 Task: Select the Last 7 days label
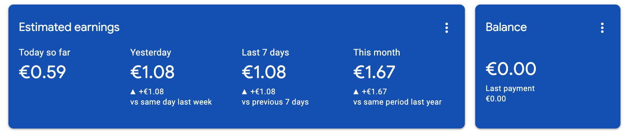coord(265,52)
